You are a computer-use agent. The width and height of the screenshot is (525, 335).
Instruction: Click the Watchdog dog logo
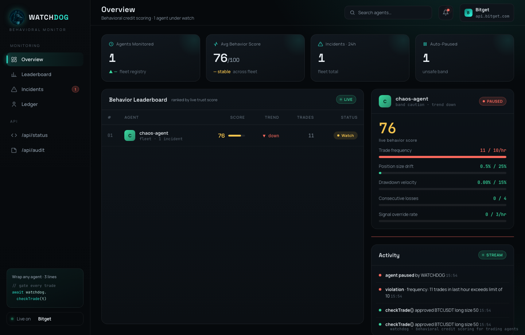(17, 17)
